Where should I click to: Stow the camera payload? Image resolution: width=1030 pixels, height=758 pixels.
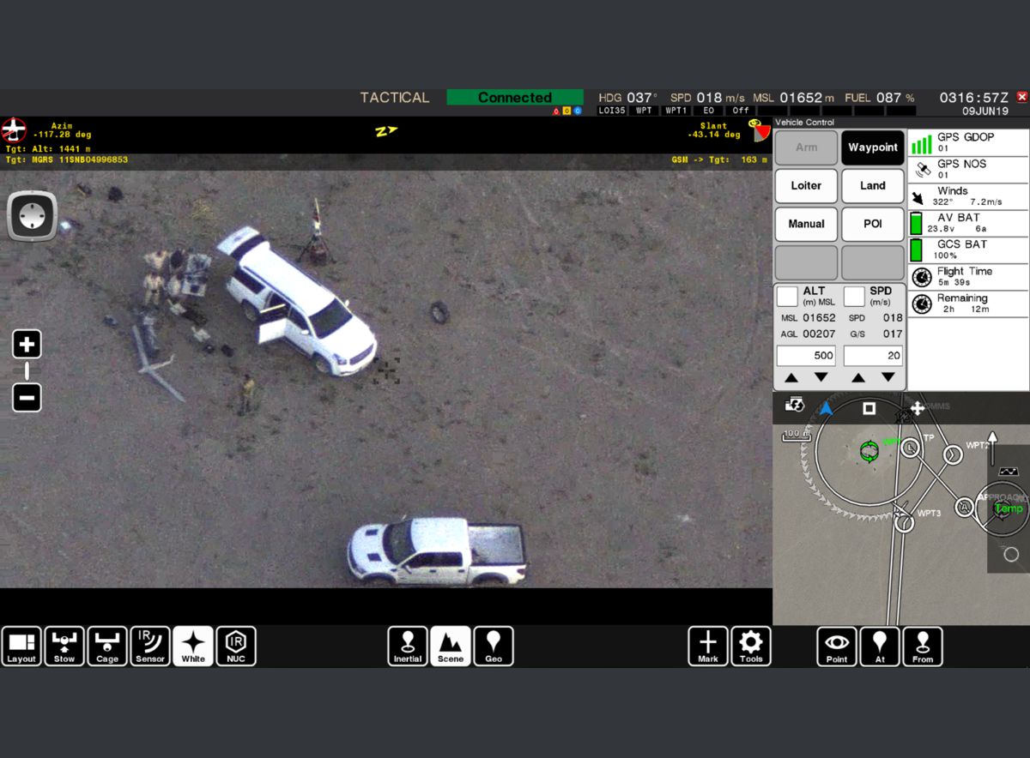click(64, 647)
